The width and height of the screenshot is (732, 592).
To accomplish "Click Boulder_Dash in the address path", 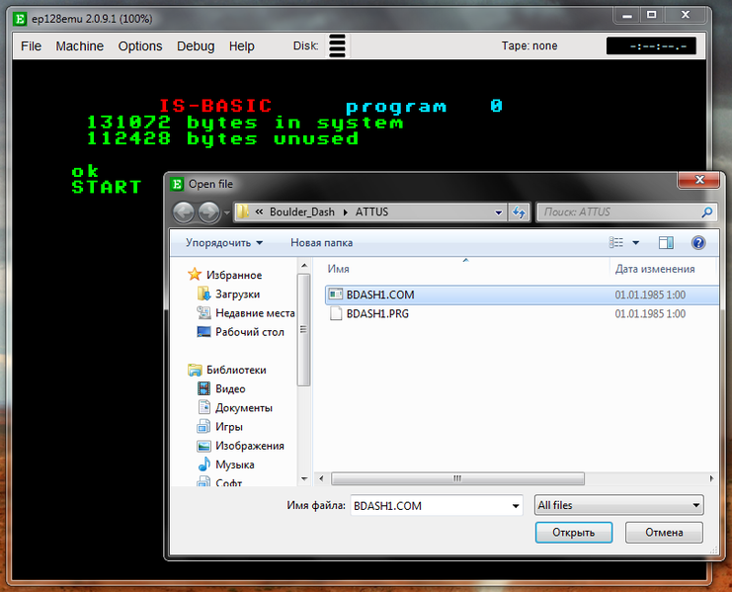I will click(x=302, y=211).
